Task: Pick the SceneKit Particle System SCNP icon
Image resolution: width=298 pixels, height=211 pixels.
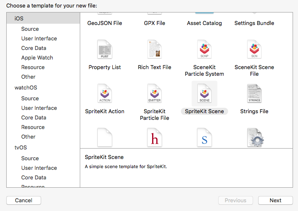Action: (204, 49)
